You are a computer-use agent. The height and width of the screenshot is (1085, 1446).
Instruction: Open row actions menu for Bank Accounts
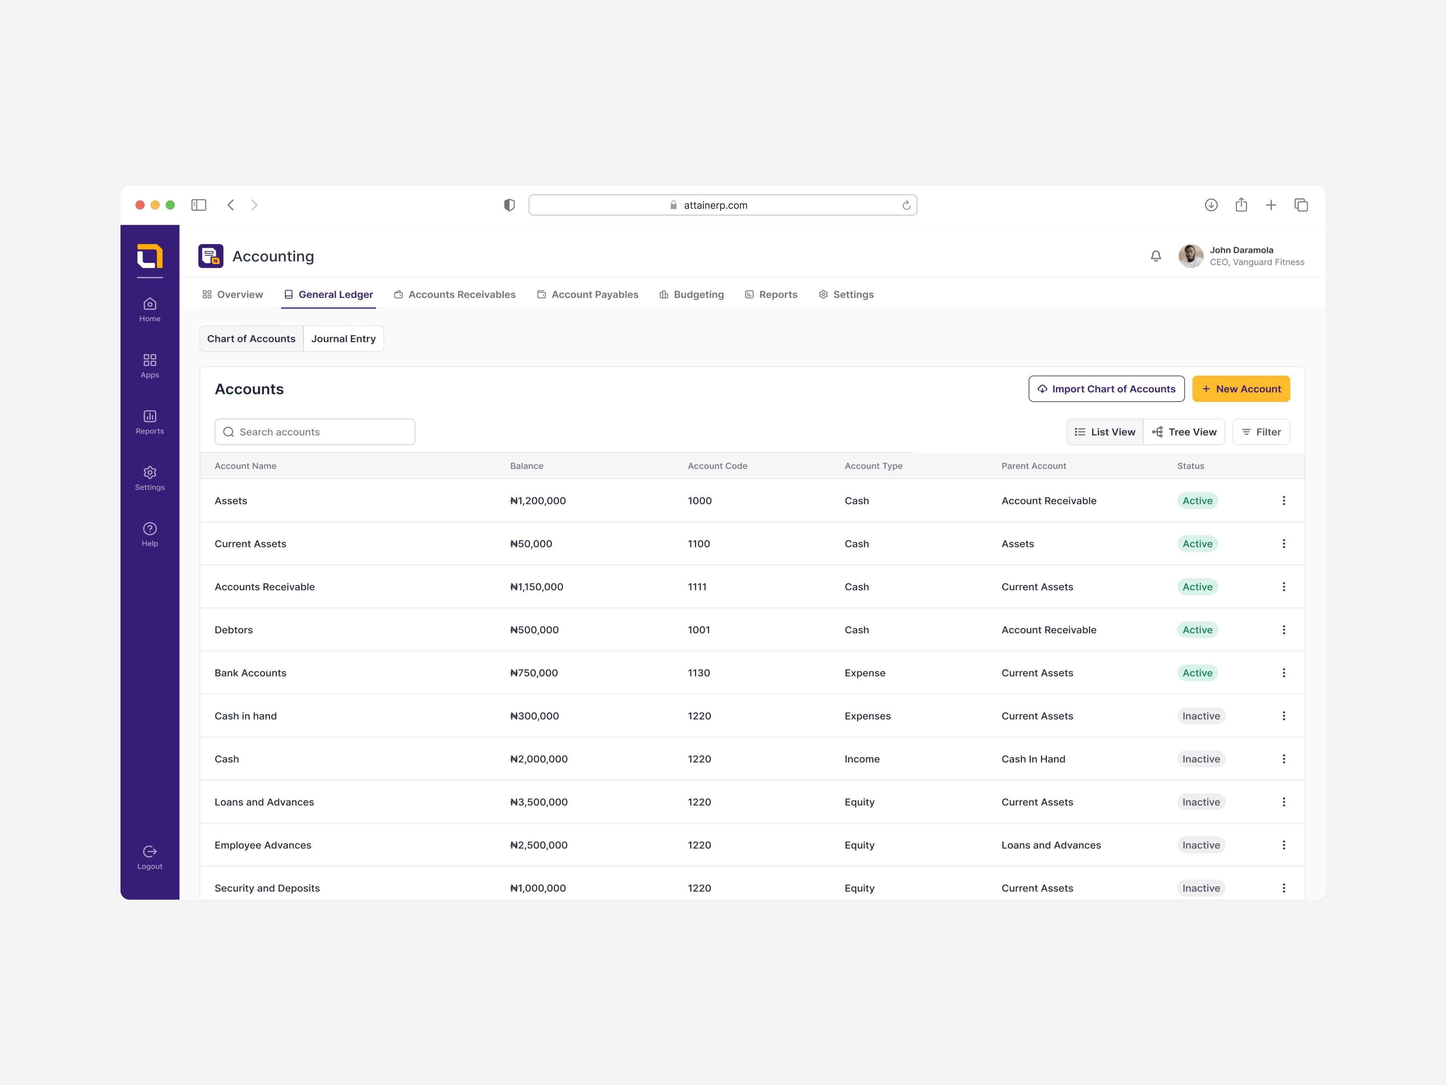click(x=1284, y=673)
